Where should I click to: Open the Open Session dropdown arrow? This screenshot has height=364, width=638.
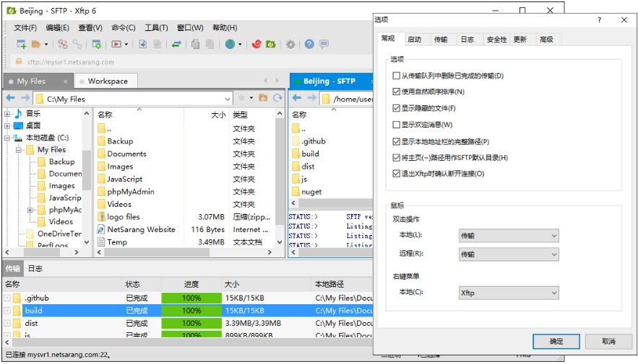point(46,44)
